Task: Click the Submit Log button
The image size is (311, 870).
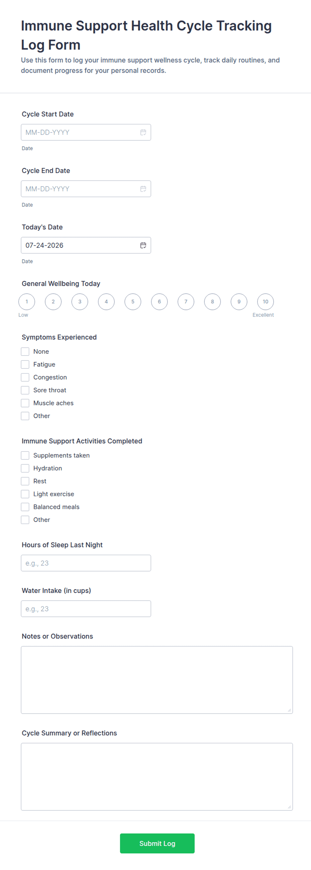Action: point(157,843)
